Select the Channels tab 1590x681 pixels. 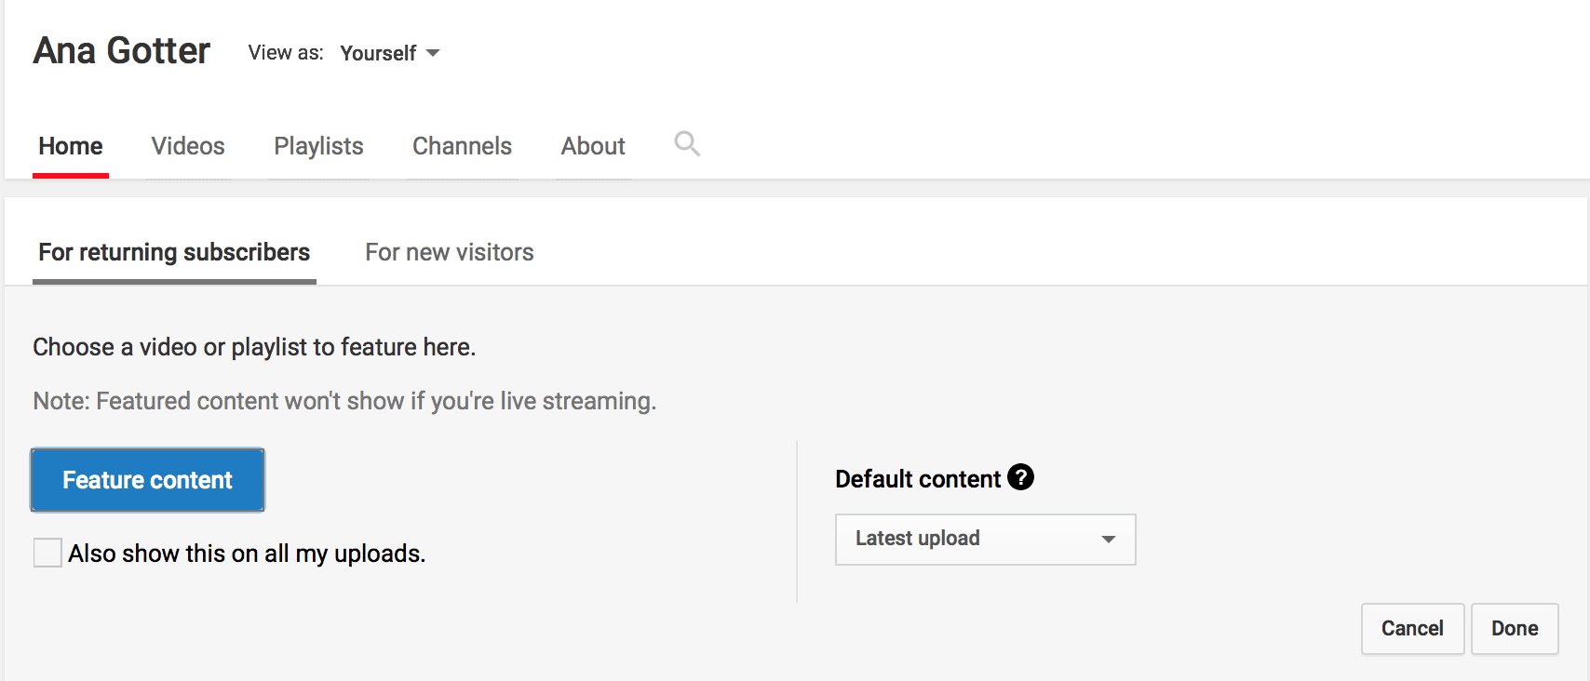(x=462, y=146)
